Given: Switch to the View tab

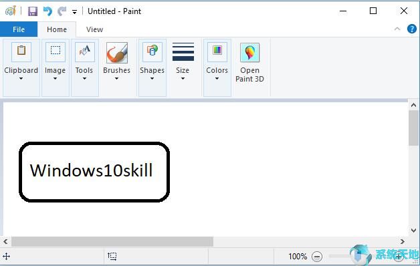Looking at the screenshot, I should point(94,29).
